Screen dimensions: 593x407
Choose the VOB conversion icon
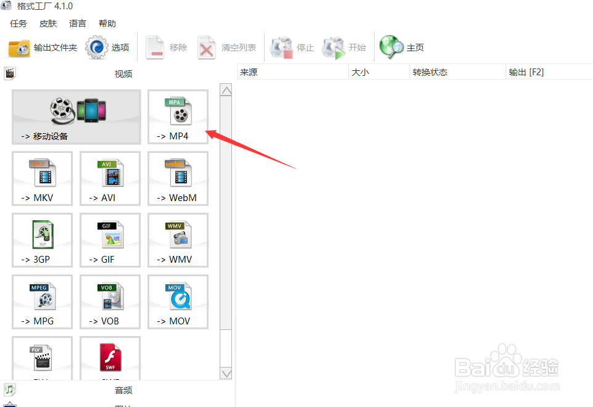pos(110,302)
